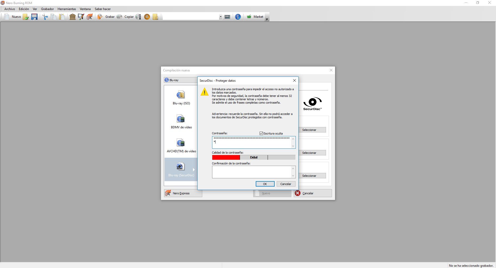496x268 pixels.
Task: Open the Grabador menu
Action: pos(47,9)
